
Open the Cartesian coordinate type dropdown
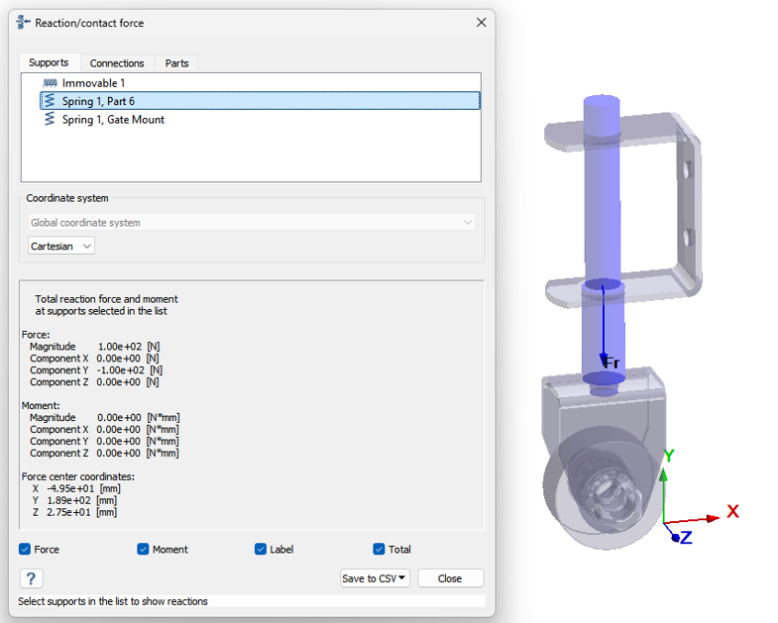pyautogui.click(x=60, y=246)
